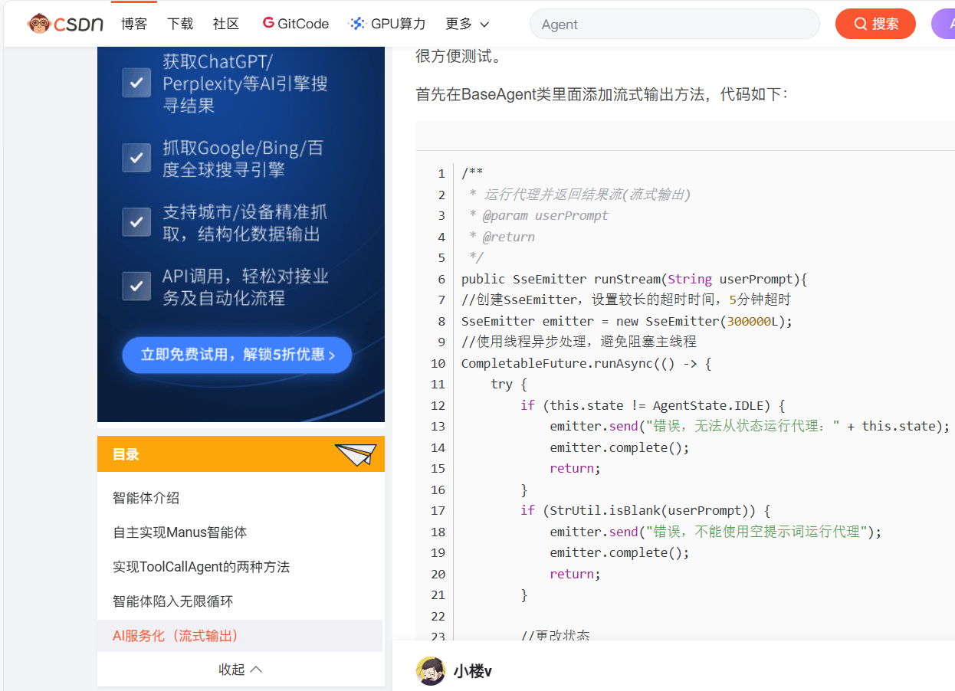Expand the 更多 dropdown menu
The height and width of the screenshot is (691, 955).
point(467,24)
